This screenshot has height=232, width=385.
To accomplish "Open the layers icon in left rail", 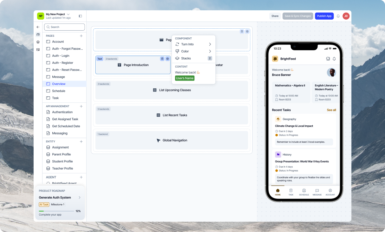I will pos(38,42).
